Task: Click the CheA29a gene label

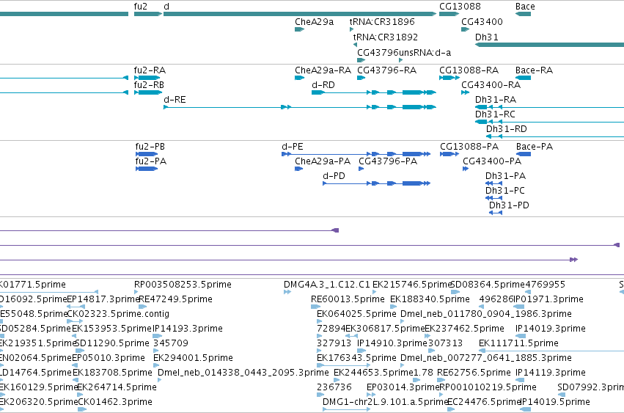Action: coord(314,22)
